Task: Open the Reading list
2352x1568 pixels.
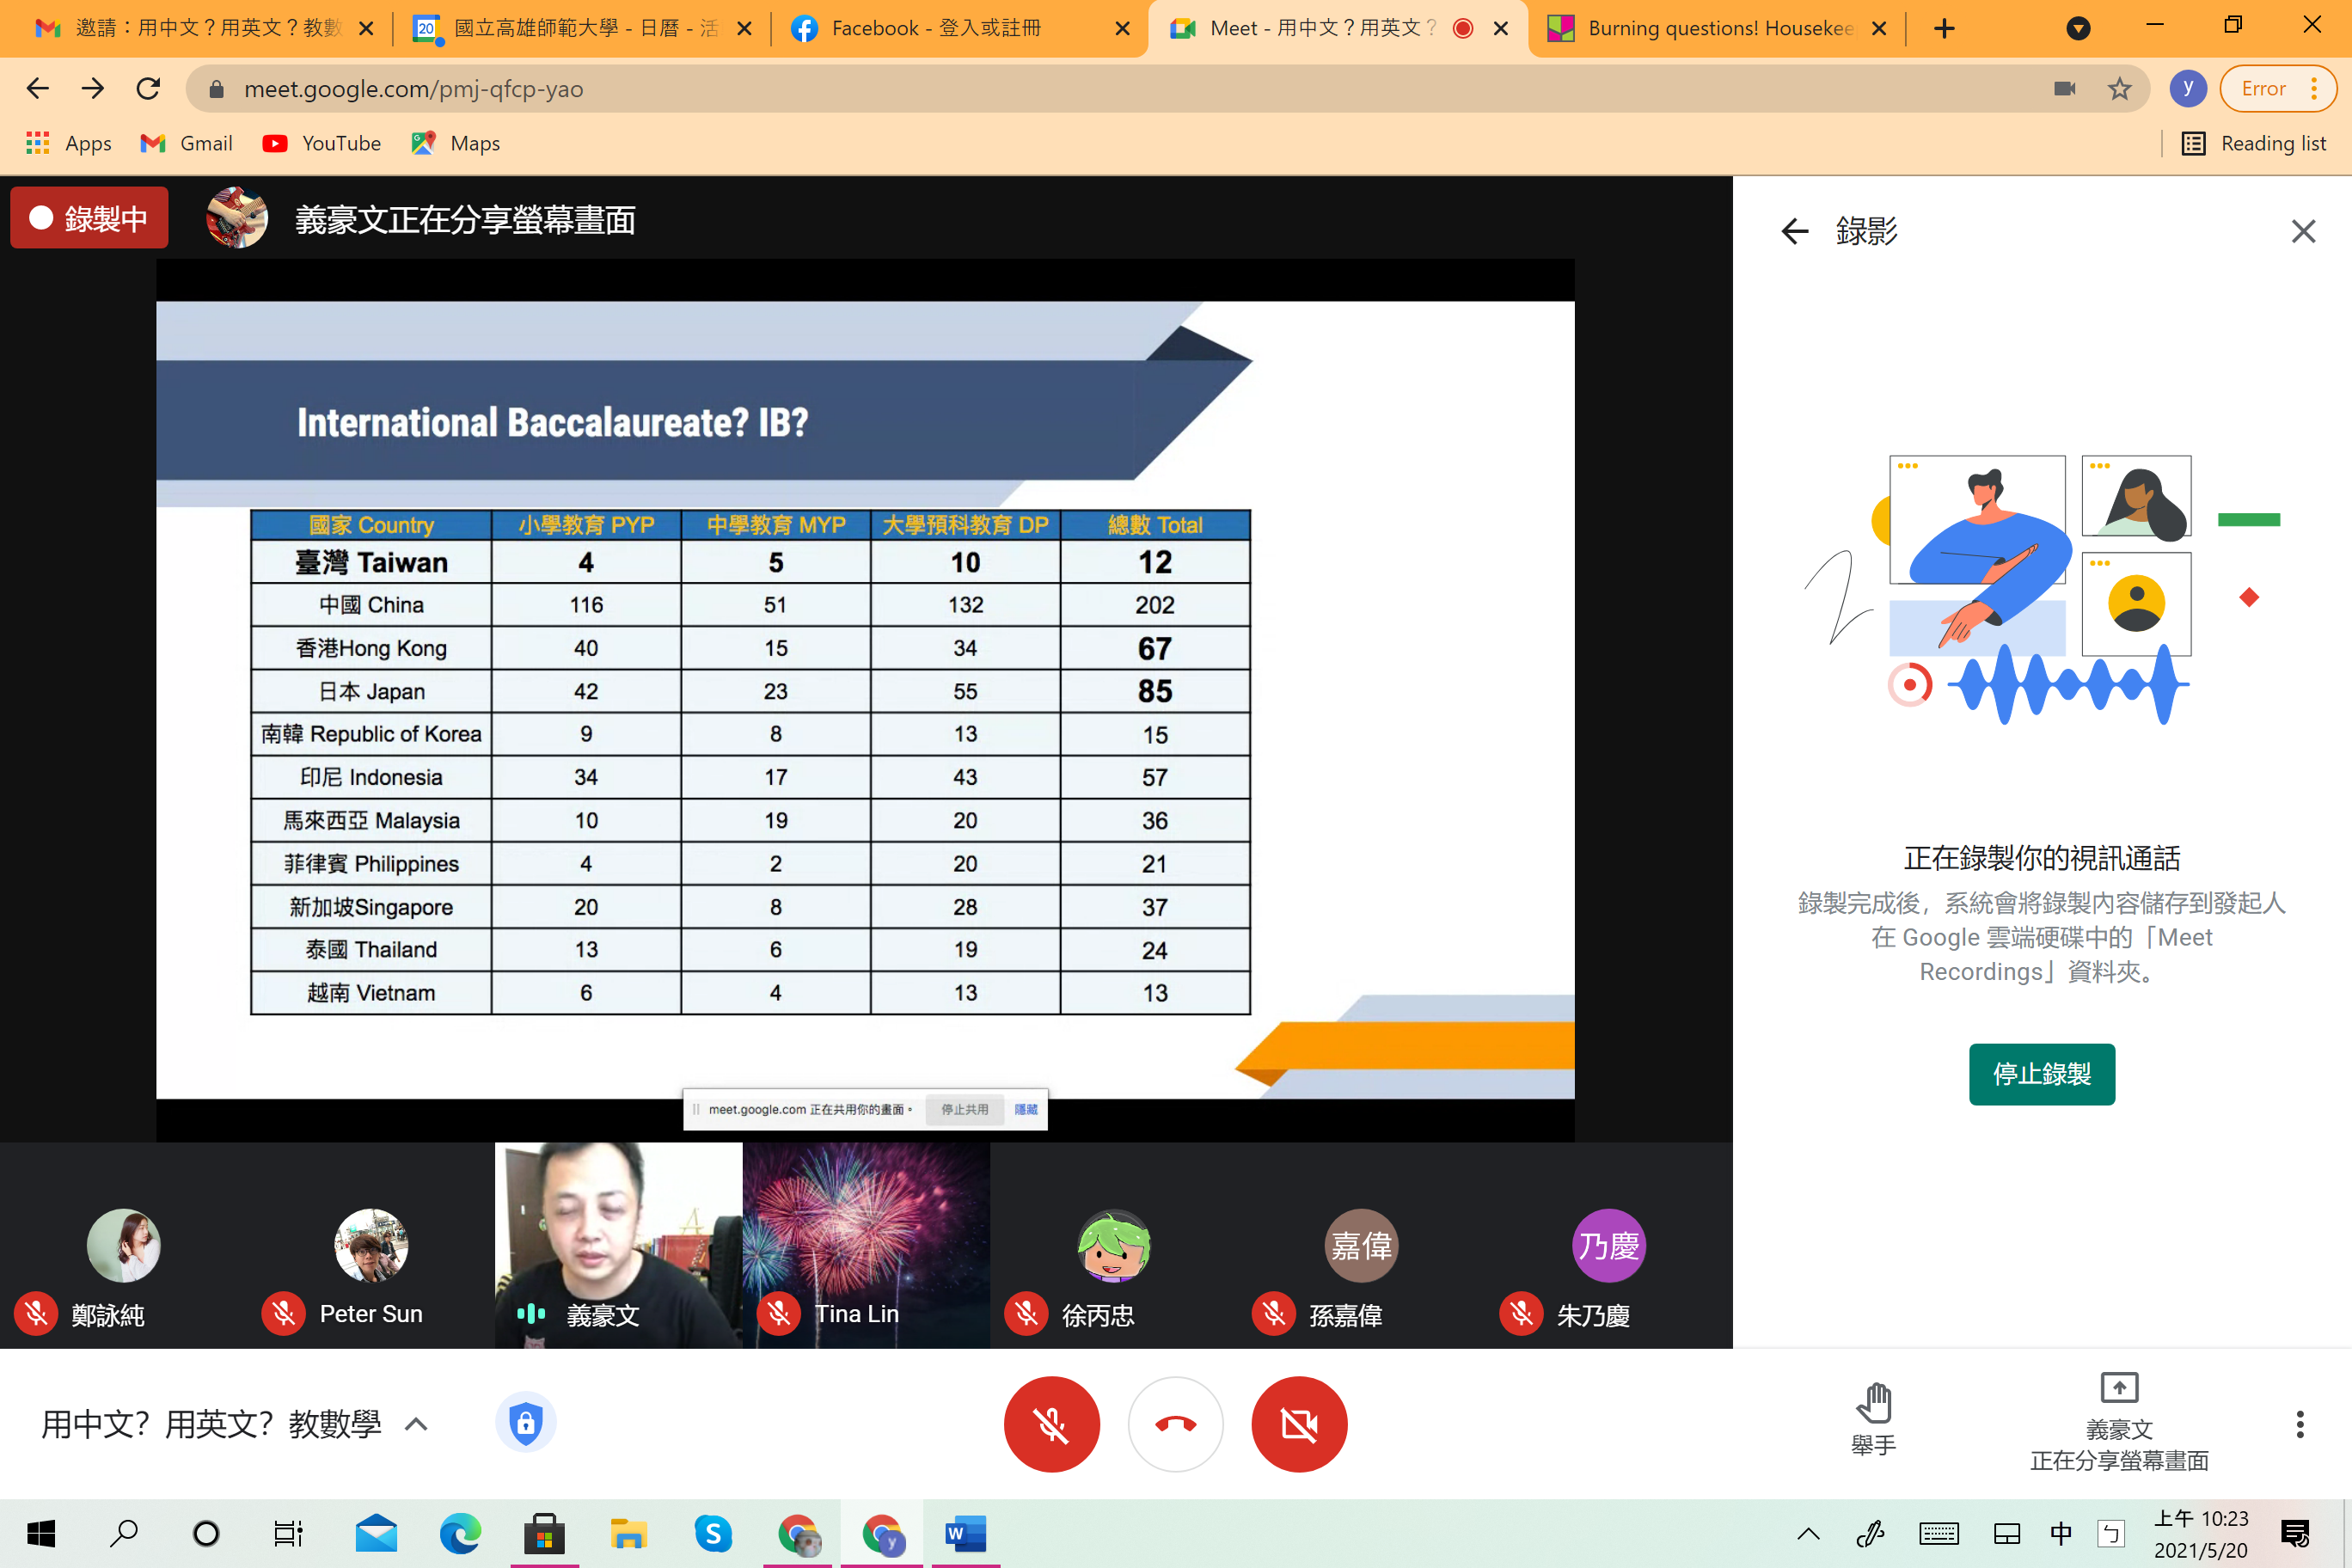Action: click(2254, 143)
